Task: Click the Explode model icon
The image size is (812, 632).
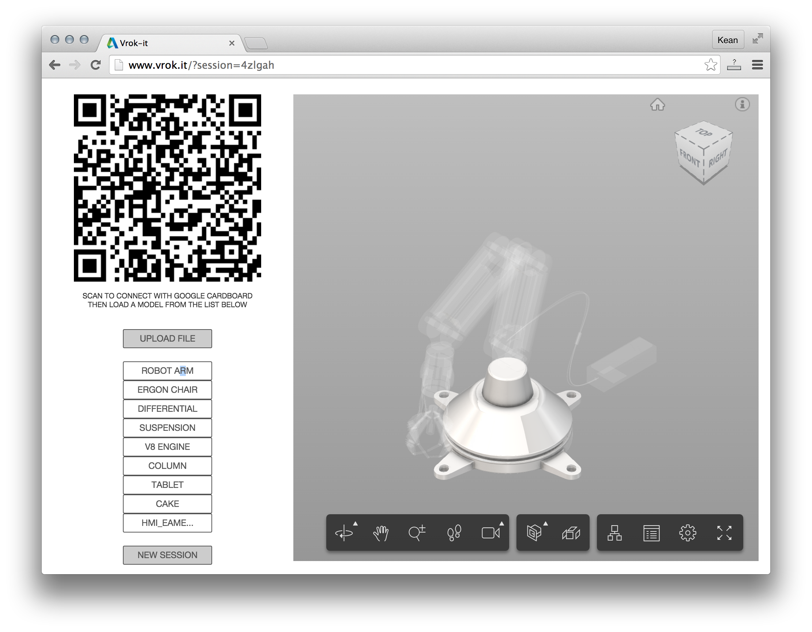Action: click(571, 533)
